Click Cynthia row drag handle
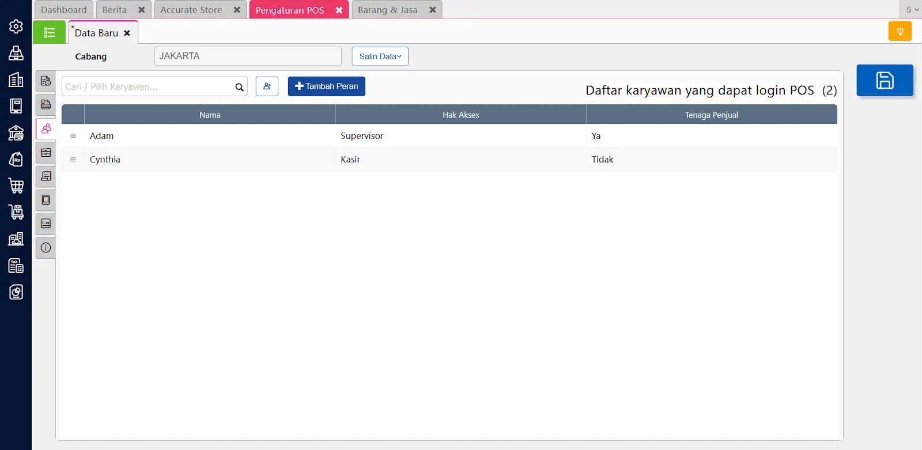The height and width of the screenshot is (450, 922). coord(73,160)
